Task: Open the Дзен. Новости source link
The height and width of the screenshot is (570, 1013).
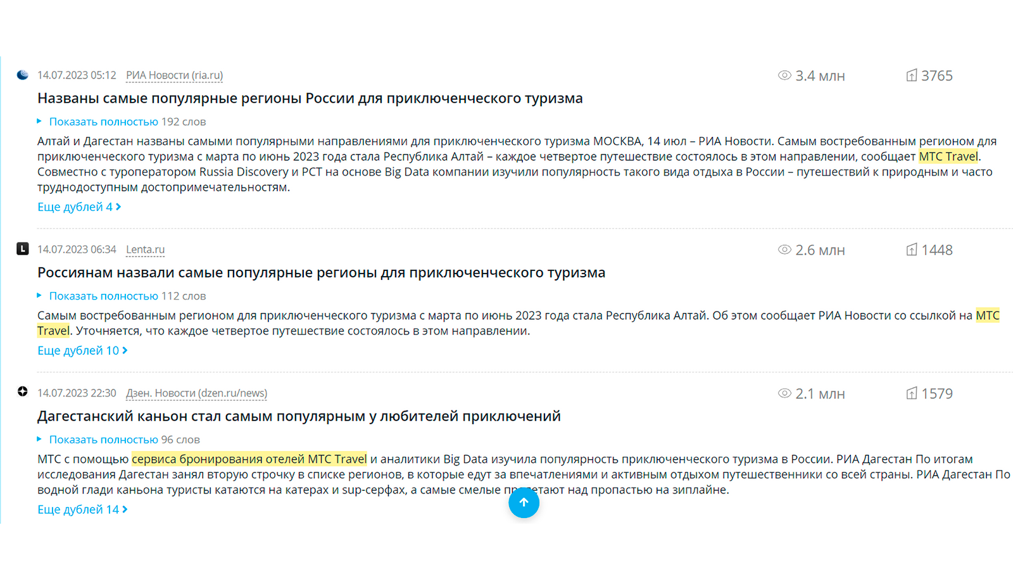Action: coord(196,393)
